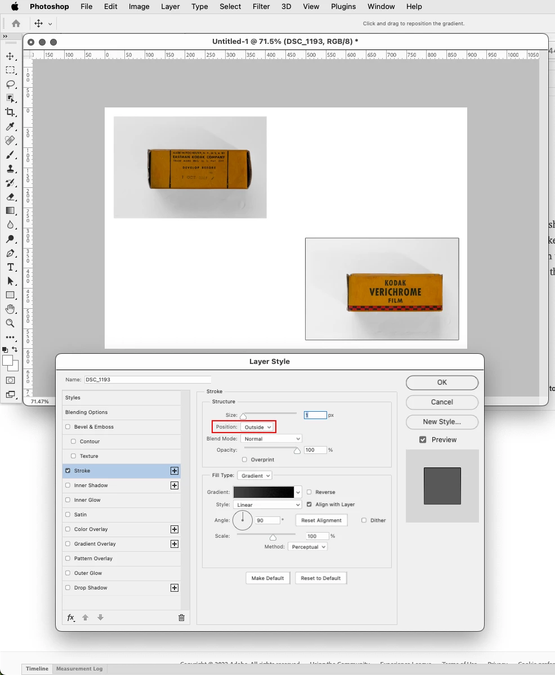Screen dimensions: 555x675
Task: Click the move effect up arrow
Action: [x=86, y=618]
